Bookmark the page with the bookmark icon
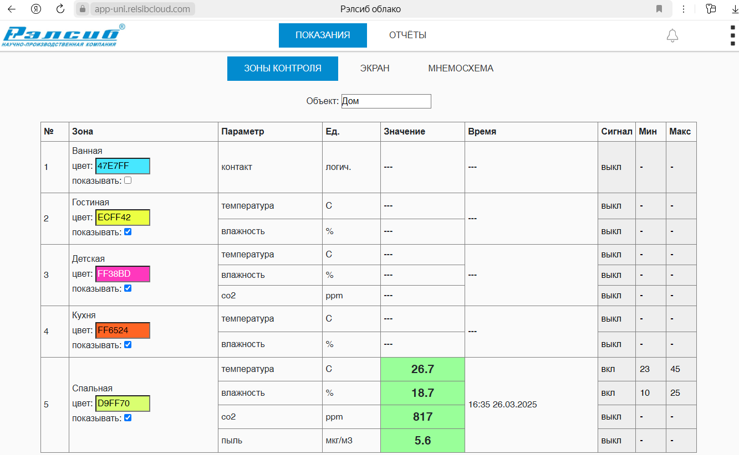This screenshot has height=455, width=739. point(659,9)
